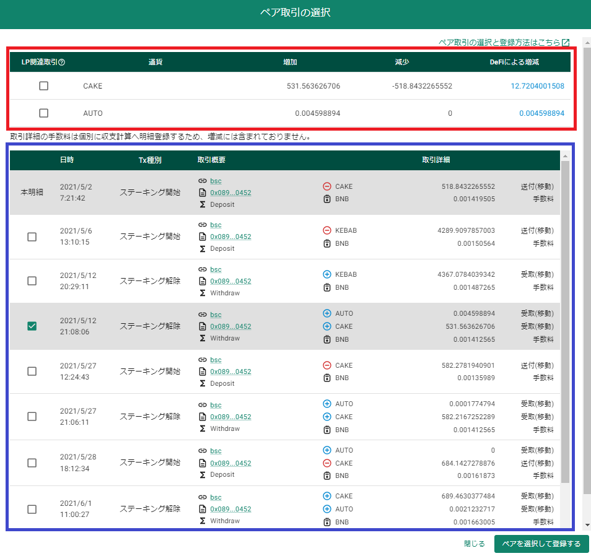Click chain link icon in 2021/5/28 row
Viewport: 591px width, 556px height.
click(x=203, y=451)
